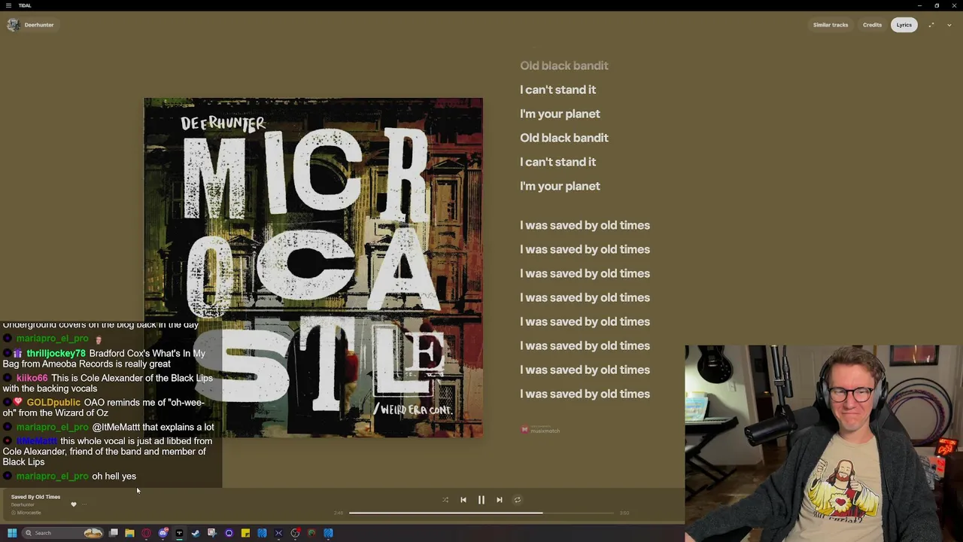Open File Explorer from the taskbar

tap(129, 533)
